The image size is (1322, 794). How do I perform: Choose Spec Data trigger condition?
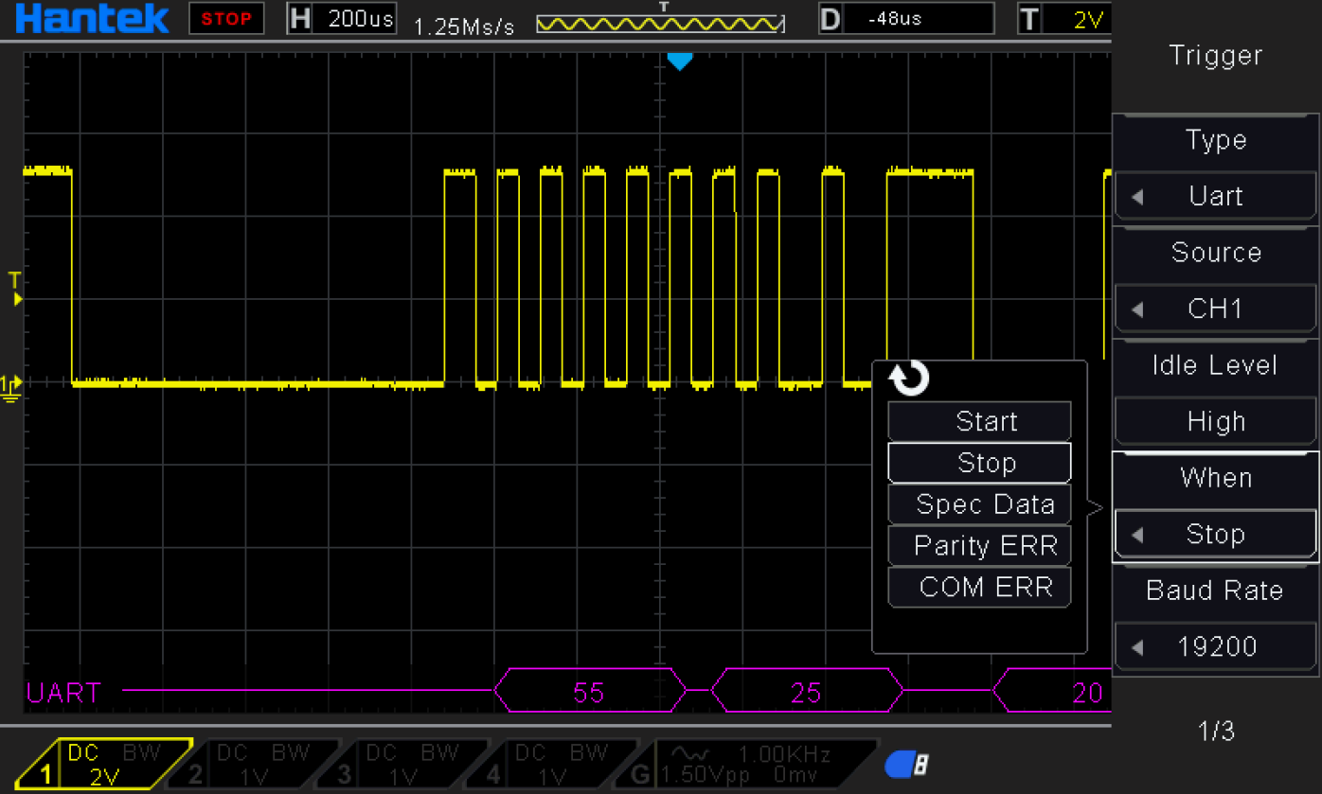pyautogui.click(x=979, y=504)
